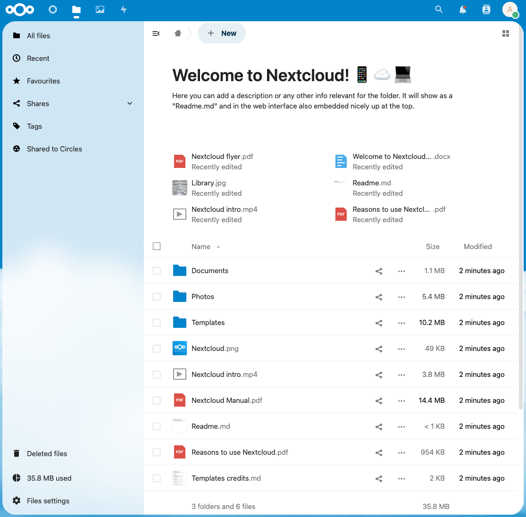Image resolution: width=526 pixels, height=517 pixels.
Task: View the 35.8 MB storage usage indicator
Action: (49, 478)
